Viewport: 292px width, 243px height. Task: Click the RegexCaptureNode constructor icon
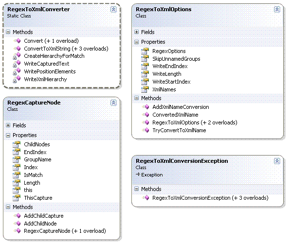(18, 231)
